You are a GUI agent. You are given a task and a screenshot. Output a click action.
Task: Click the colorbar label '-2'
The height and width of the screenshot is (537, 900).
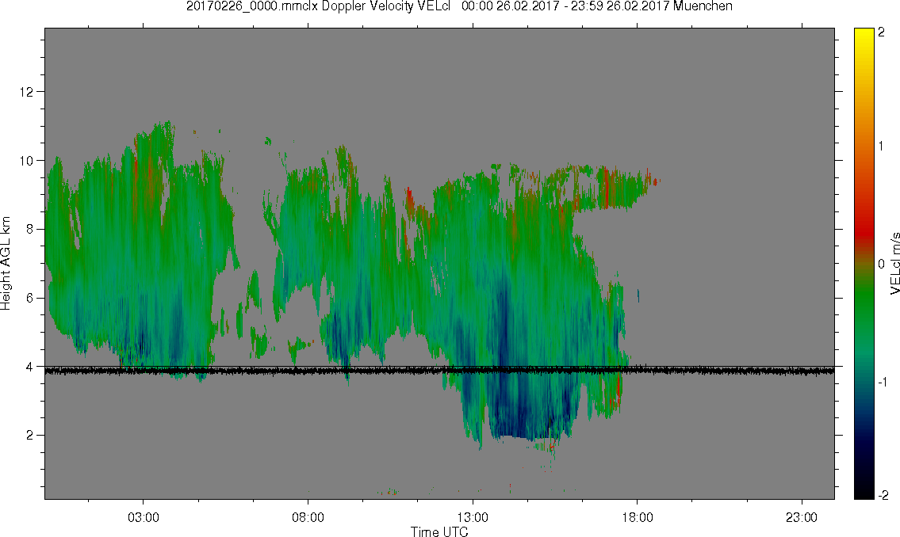[883, 495]
